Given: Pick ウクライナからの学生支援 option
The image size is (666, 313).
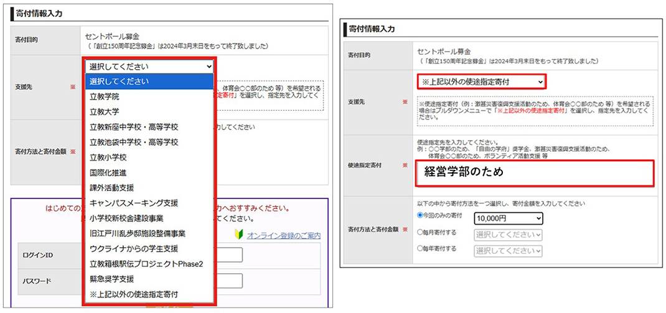Looking at the screenshot, I should point(134,248).
